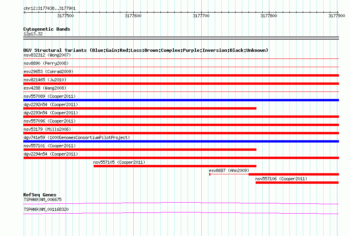Open nsv557089 (Cooper2011) label
350x236 pixels.
(x=50, y=96)
